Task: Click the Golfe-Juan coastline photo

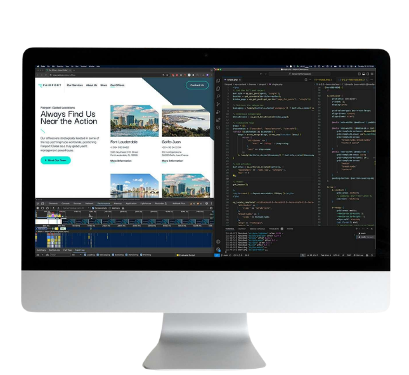Action: pyautogui.click(x=186, y=121)
